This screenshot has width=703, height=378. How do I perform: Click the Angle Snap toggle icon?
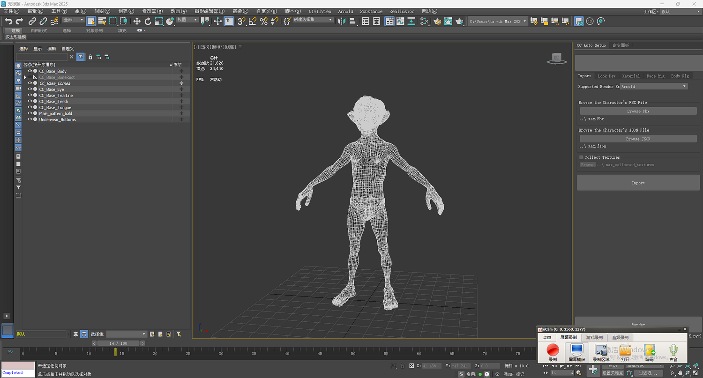point(253,21)
